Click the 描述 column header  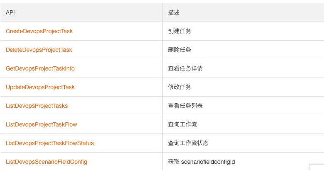tap(174, 12)
